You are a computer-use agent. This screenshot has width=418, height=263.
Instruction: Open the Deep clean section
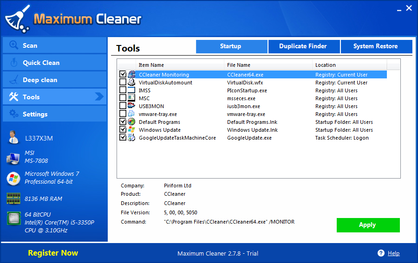tap(54, 80)
